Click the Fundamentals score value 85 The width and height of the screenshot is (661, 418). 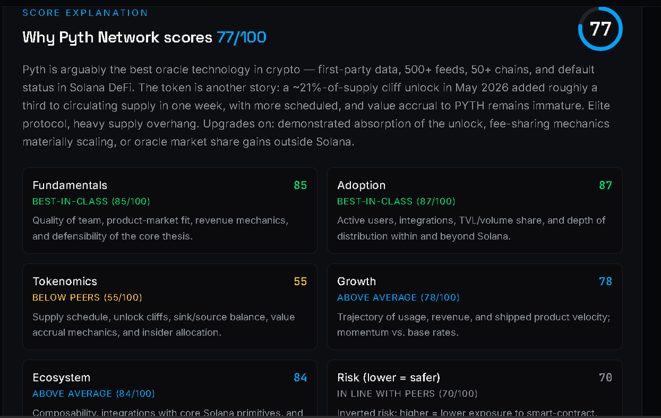pyautogui.click(x=300, y=186)
